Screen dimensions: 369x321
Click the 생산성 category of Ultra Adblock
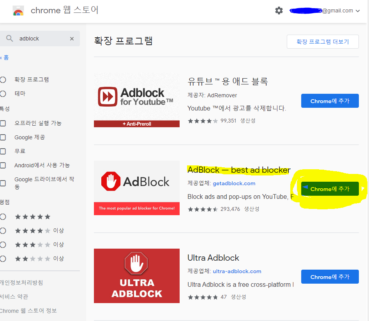(x=238, y=297)
